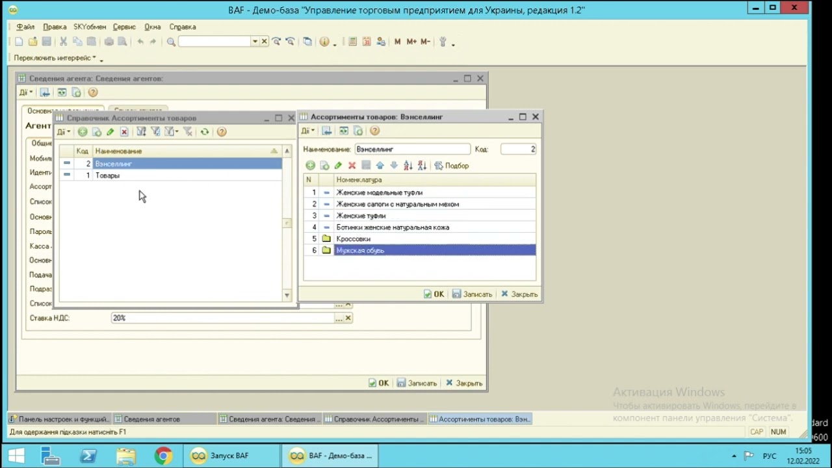Click the wrench tools icon in main toolbar
Image resolution: width=832 pixels, height=468 pixels.
click(x=443, y=42)
